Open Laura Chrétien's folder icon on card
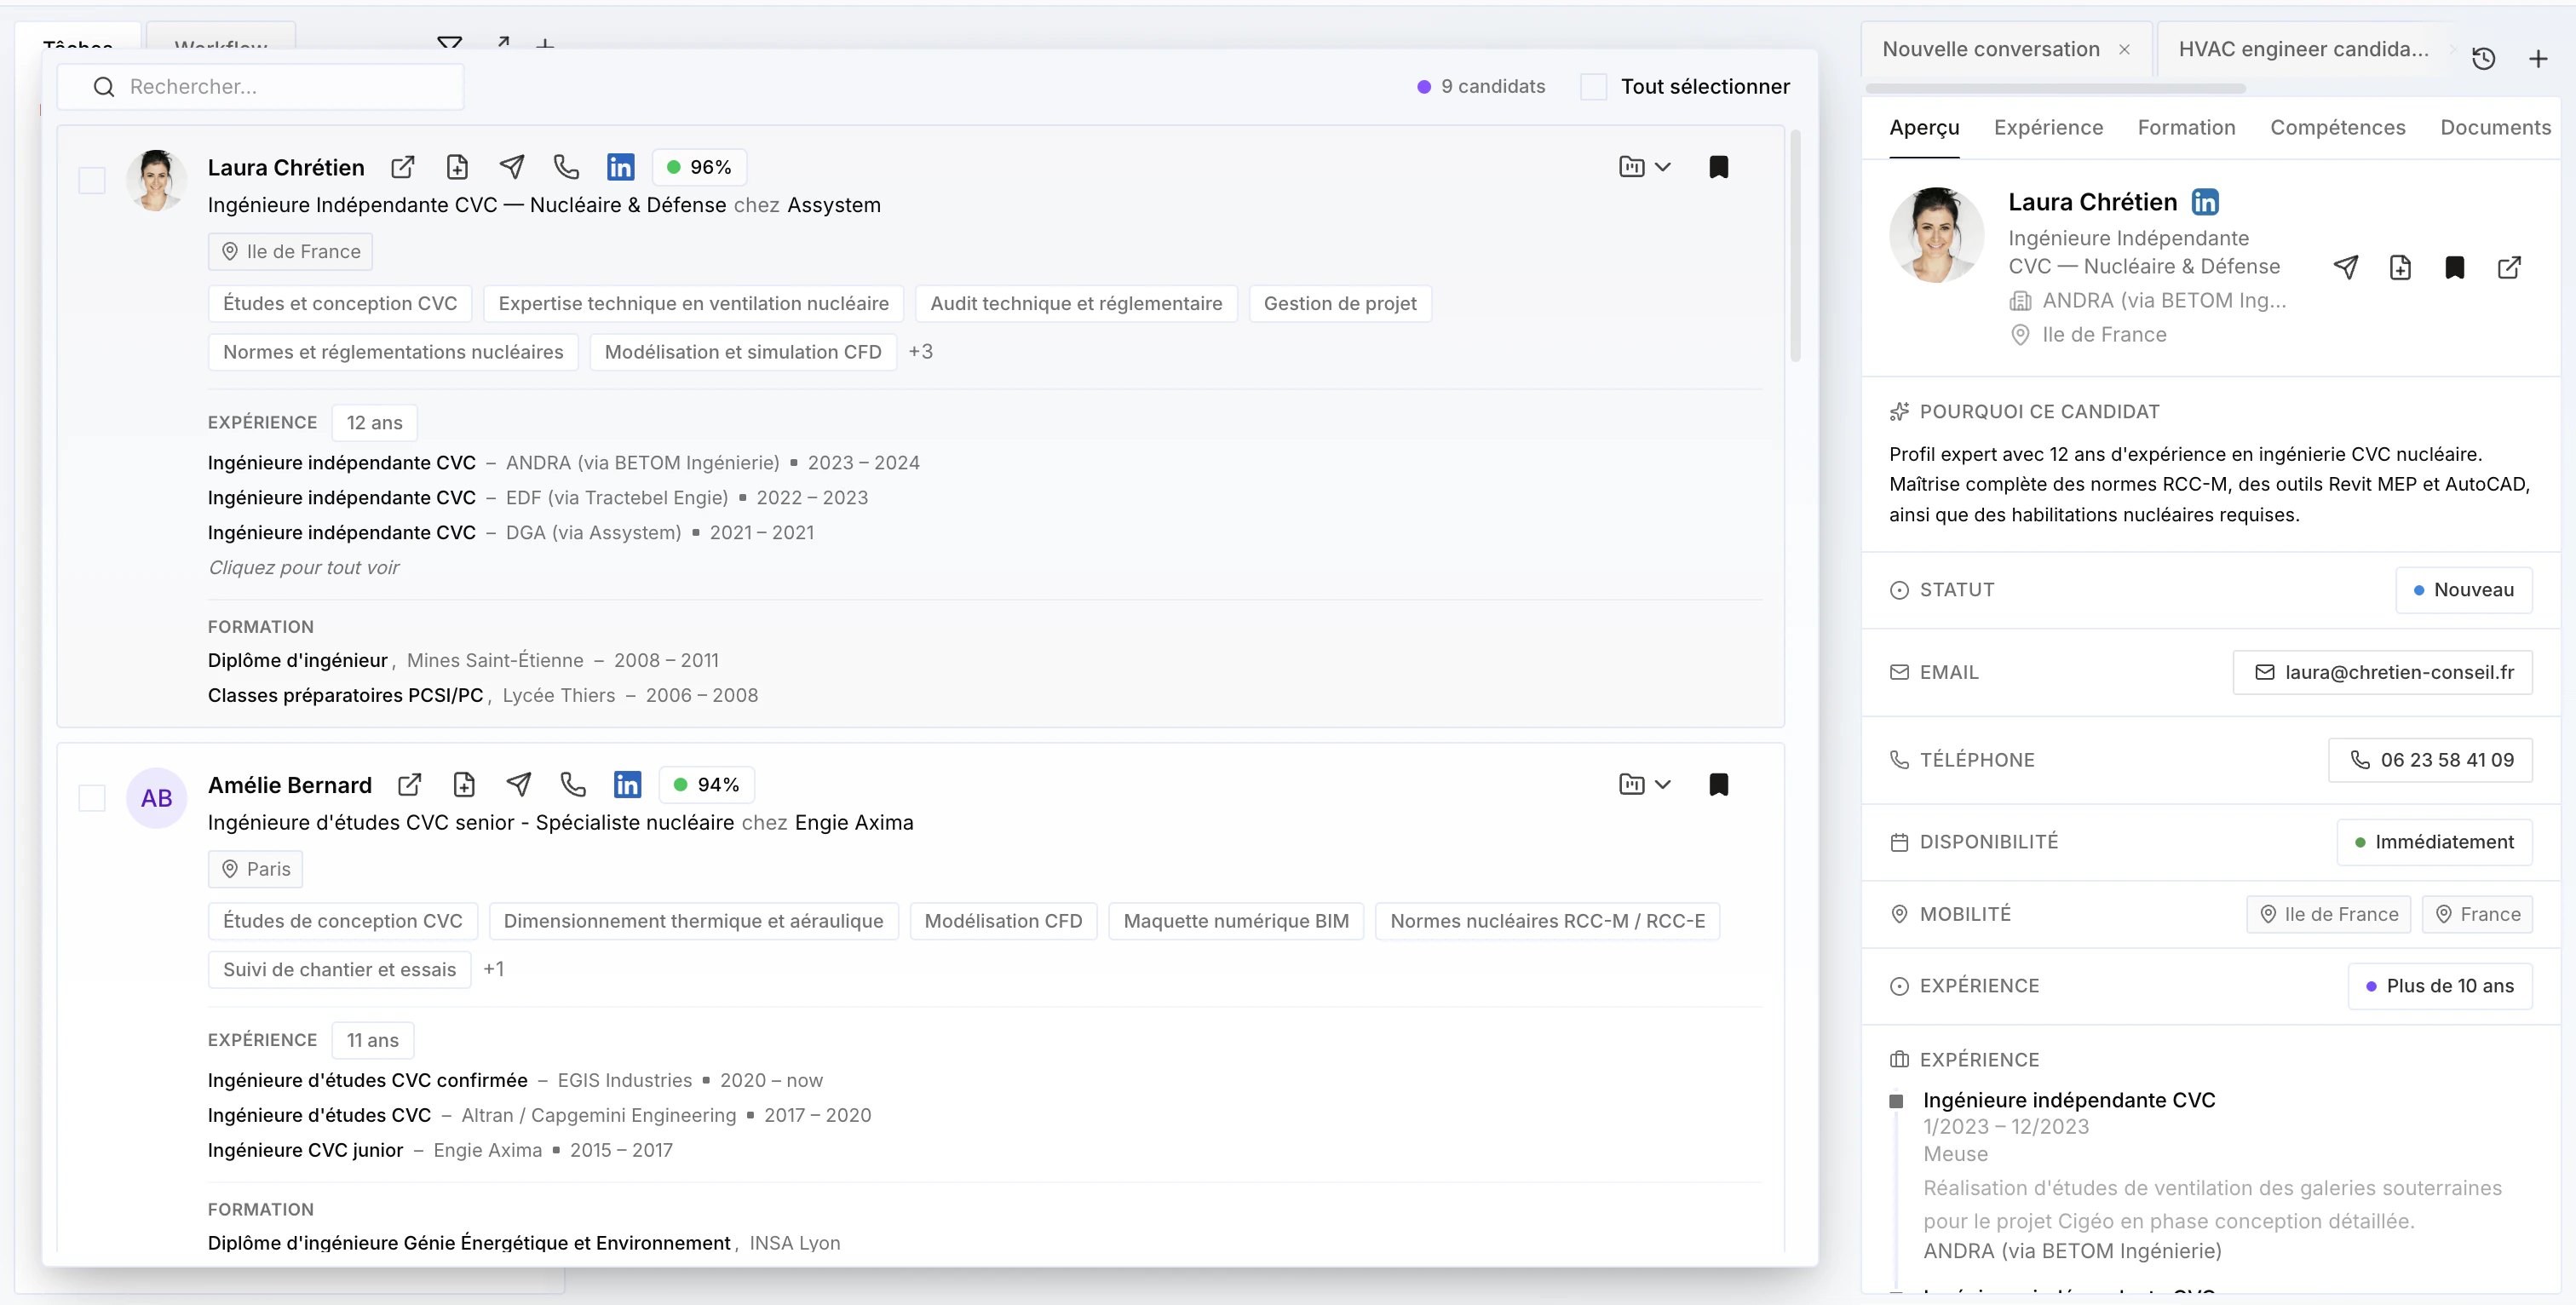Image resolution: width=2576 pixels, height=1305 pixels. click(x=1631, y=167)
